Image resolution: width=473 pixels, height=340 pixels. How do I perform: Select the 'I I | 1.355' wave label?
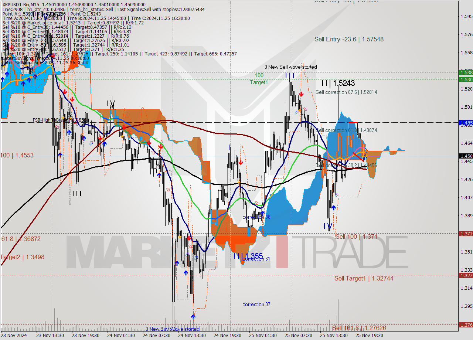[248, 255]
